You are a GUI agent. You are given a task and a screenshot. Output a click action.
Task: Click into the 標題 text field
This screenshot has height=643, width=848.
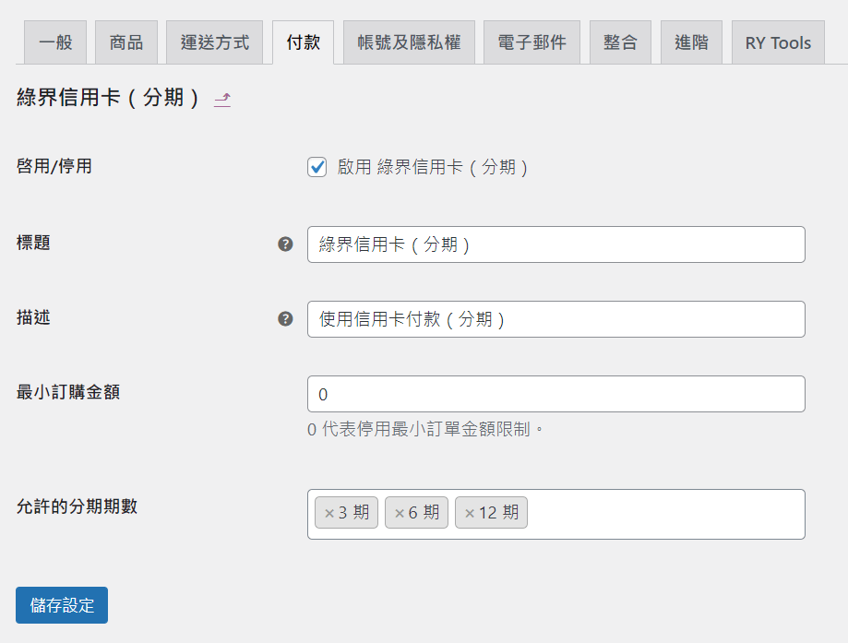(x=556, y=244)
